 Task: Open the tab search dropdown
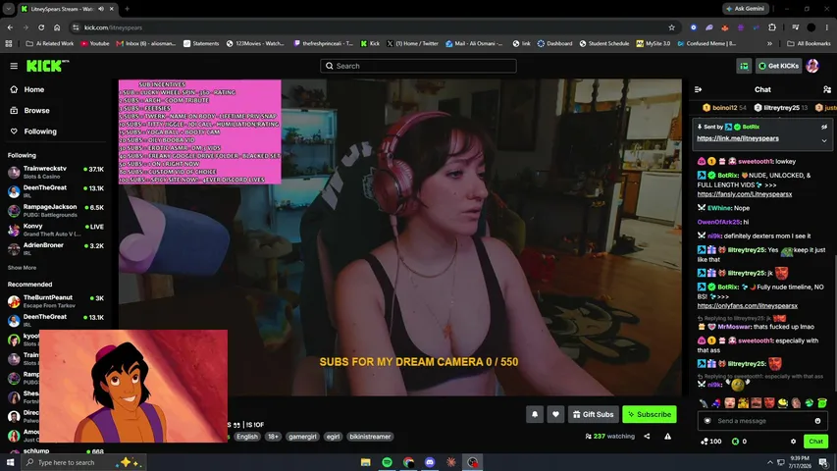click(x=9, y=9)
